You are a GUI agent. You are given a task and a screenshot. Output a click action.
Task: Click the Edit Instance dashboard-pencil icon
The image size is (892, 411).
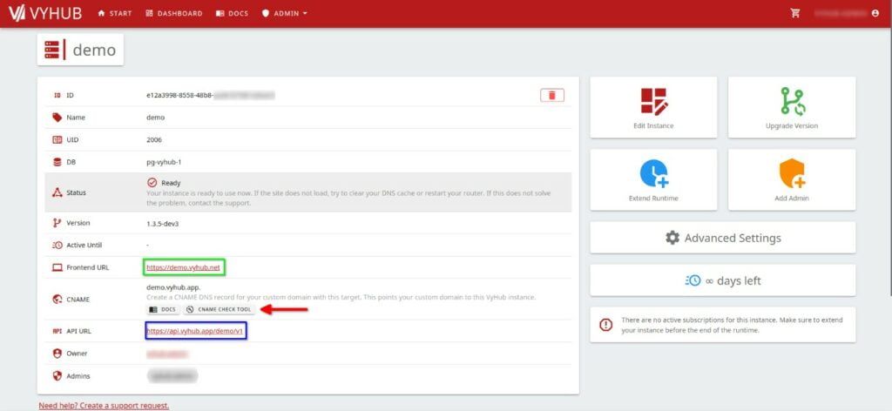(x=654, y=102)
